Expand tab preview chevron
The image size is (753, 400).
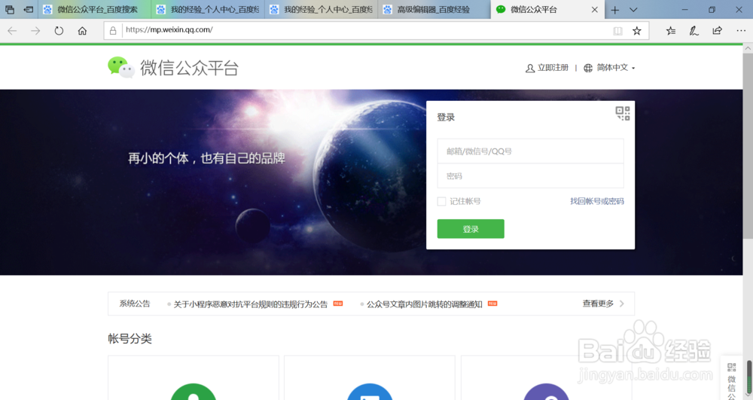pos(633,10)
